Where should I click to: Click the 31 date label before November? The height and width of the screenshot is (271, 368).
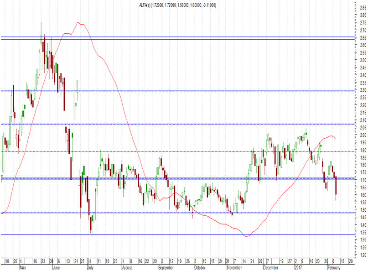click(228, 261)
